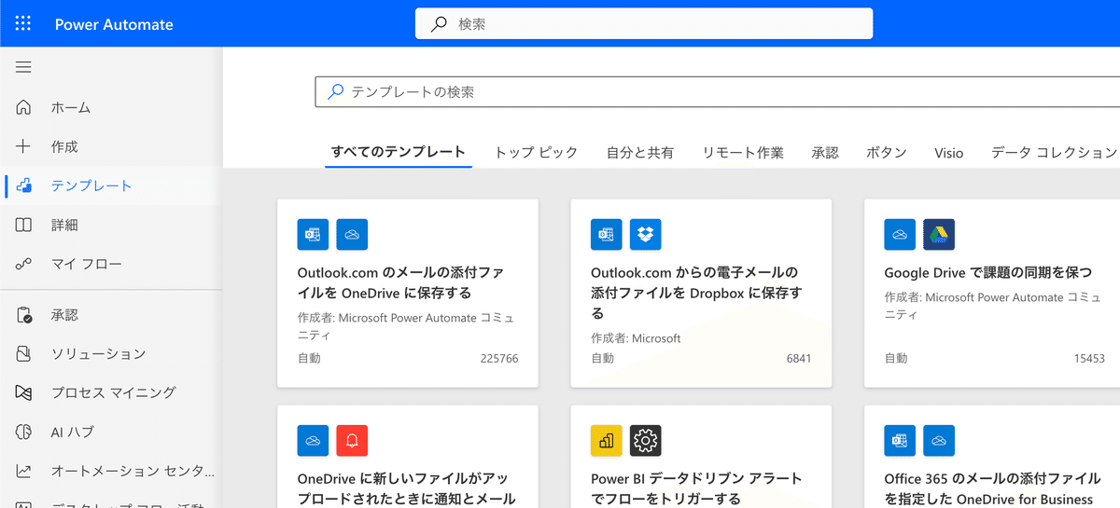The width and height of the screenshot is (1120, 508).
Task: Click the flow icon beside マイ フロー
Action: (x=24, y=264)
